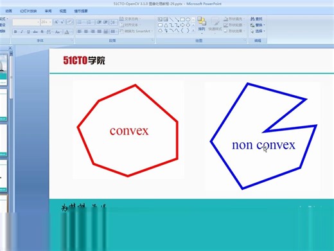Select the cloud shape
Image resolution: width=334 pixels, height=251 pixels.
click(160, 31)
